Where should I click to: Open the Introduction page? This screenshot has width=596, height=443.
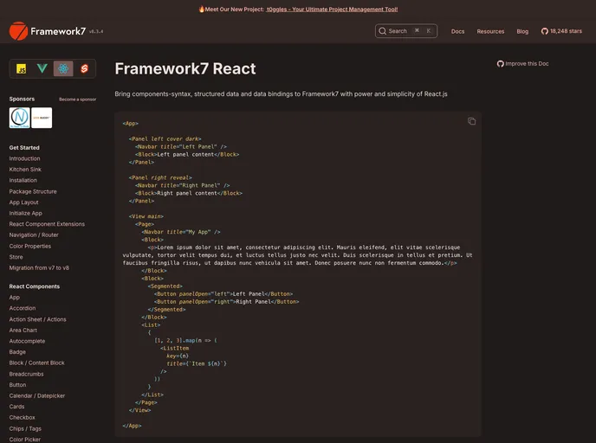[x=25, y=158]
